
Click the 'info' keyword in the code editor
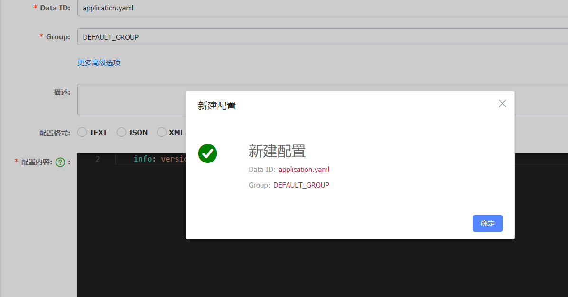pyautogui.click(x=143, y=159)
